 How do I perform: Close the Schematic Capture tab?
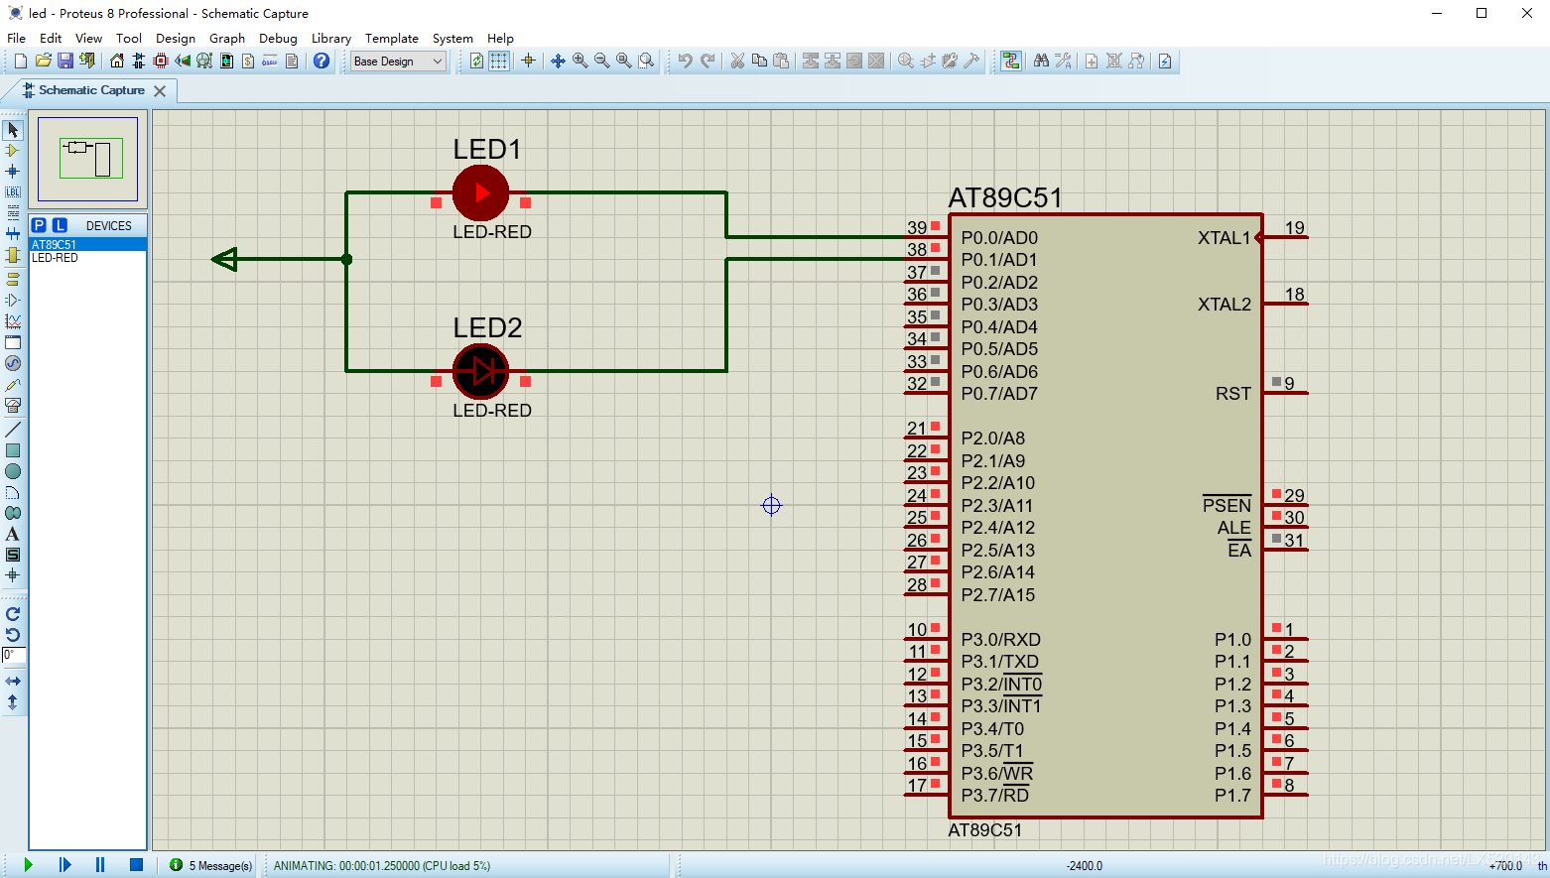pyautogui.click(x=160, y=90)
